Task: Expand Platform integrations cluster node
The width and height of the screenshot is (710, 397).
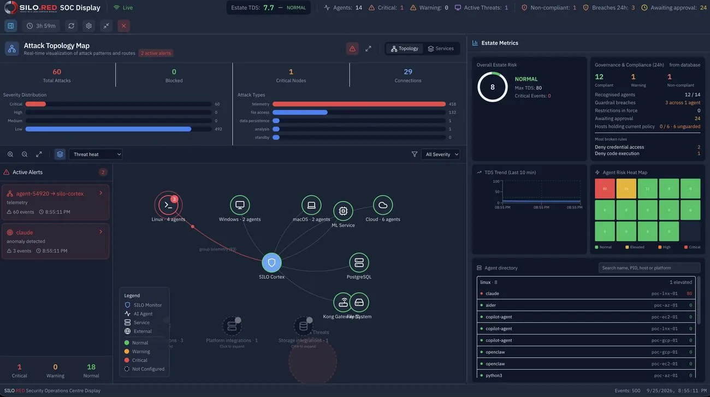Action: pyautogui.click(x=232, y=327)
